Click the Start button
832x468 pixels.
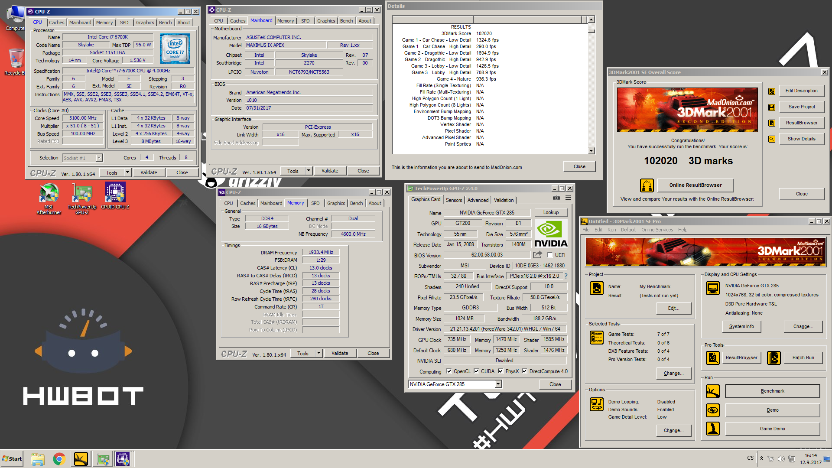12,459
